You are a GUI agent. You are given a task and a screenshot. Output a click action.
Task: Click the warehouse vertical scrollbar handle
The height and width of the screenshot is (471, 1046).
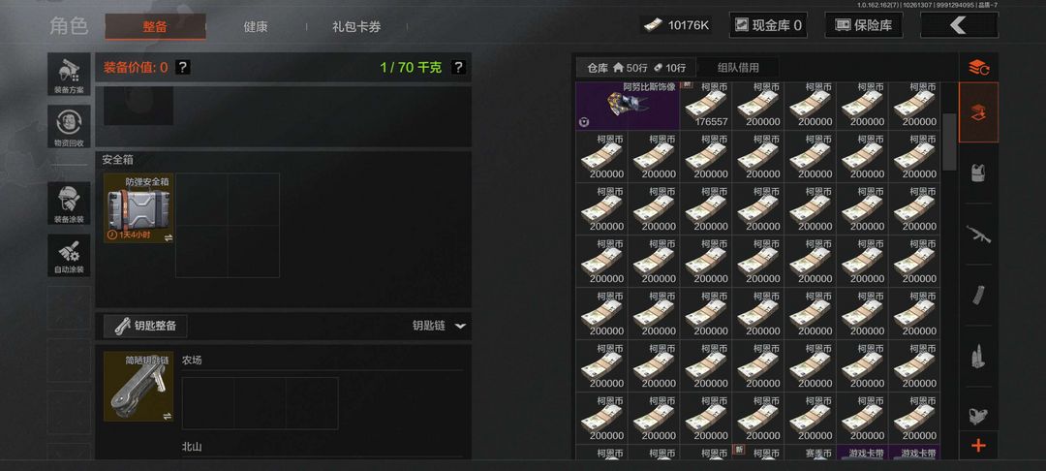(x=948, y=142)
